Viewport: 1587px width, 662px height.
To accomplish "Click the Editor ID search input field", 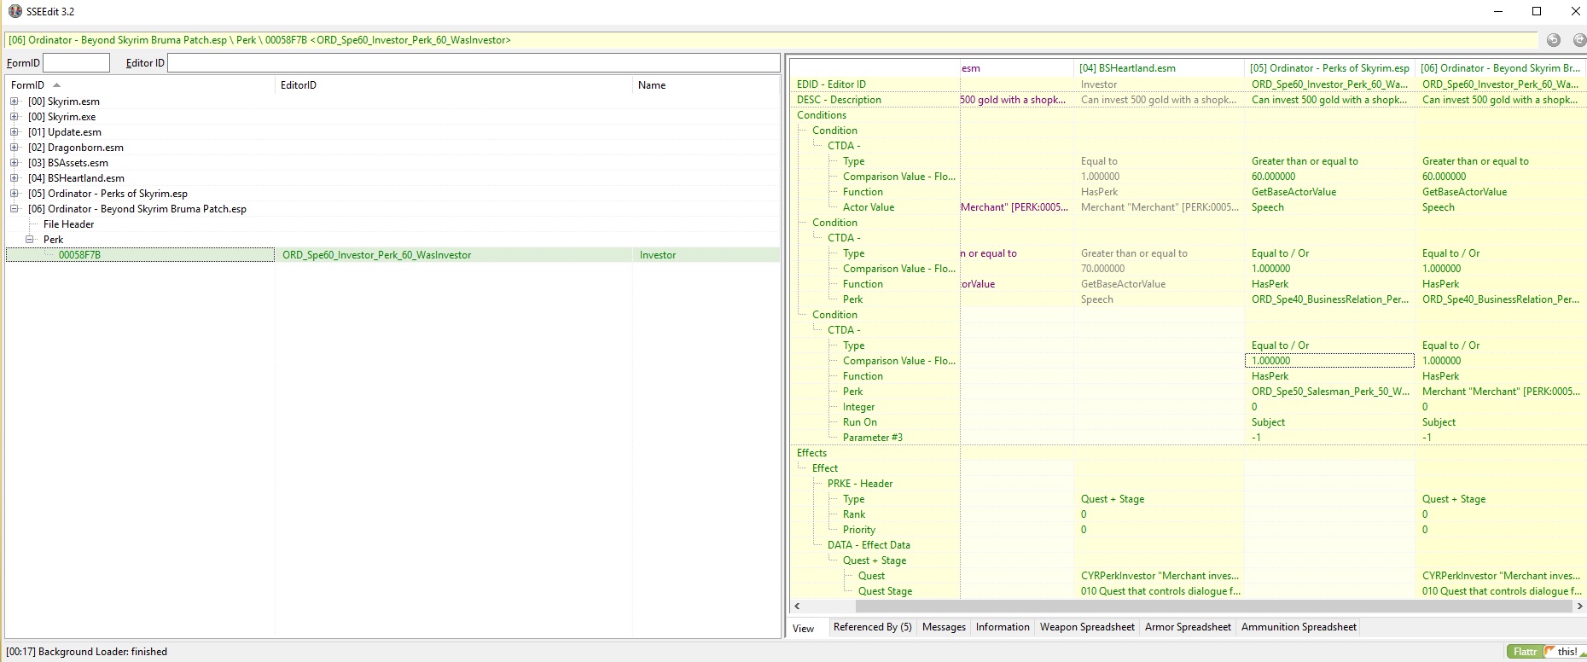I will tap(473, 63).
